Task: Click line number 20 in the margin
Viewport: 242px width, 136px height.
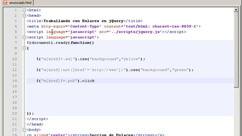Action: 15,113
